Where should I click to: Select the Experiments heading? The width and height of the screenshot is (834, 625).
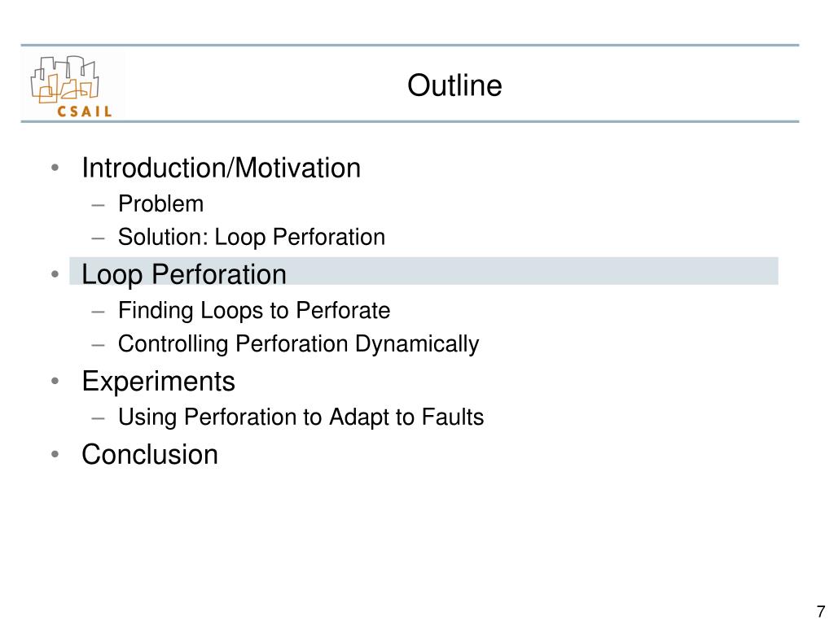point(159,381)
